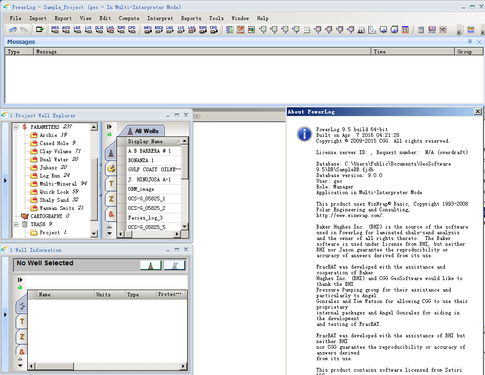Collapse the TRASH tree node

click(16, 224)
